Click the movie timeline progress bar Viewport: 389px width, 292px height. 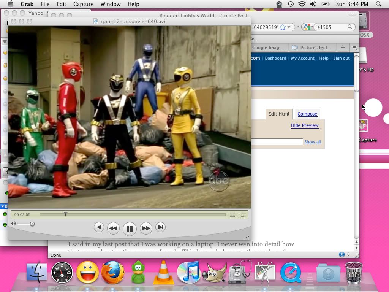point(133,215)
